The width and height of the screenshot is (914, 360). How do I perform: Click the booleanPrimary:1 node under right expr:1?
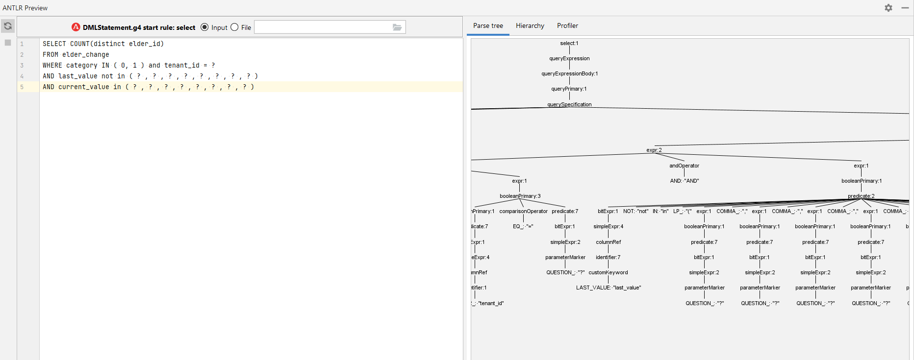(861, 181)
